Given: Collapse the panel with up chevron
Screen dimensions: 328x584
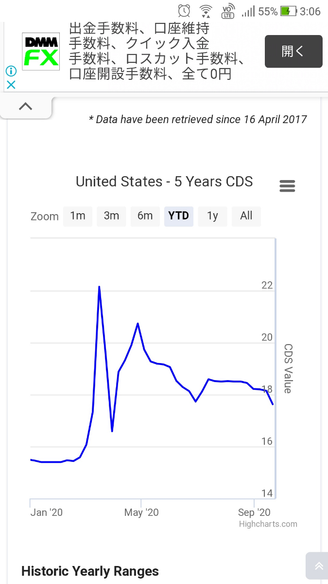Looking at the screenshot, I should [25, 106].
